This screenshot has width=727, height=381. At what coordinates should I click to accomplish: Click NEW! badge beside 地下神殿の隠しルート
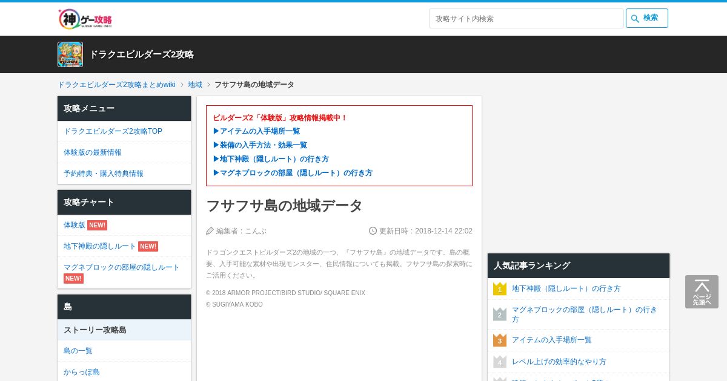point(148,246)
